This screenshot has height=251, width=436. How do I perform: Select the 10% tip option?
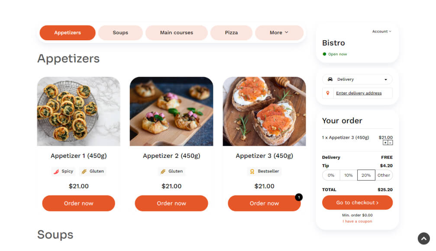pos(349,175)
